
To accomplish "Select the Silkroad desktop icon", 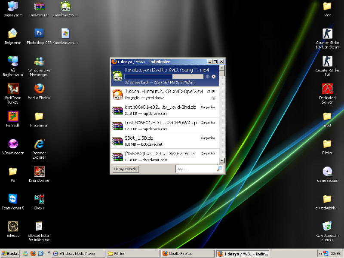I will pyautogui.click(x=13, y=230).
